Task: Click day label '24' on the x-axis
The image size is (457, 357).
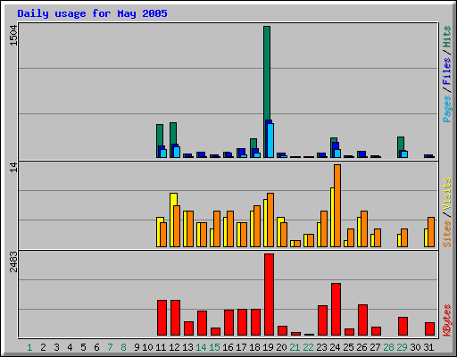Action: 335,347
